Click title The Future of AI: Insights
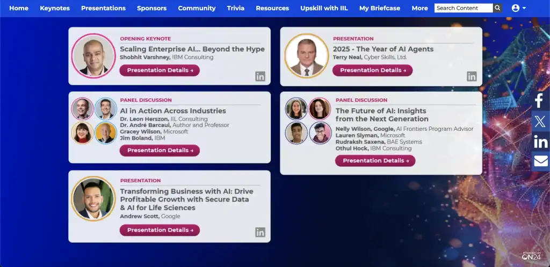 [381, 111]
